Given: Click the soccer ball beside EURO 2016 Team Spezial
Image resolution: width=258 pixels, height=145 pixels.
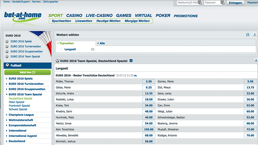Looking at the screenshot, I should click(x=7, y=56).
